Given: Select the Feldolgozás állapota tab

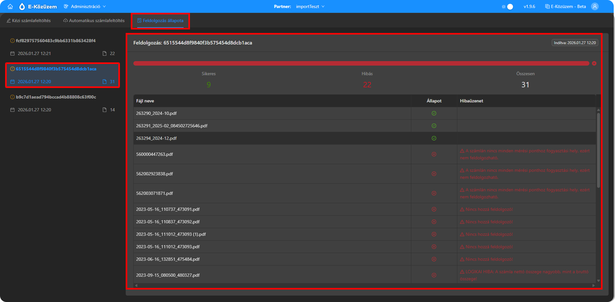Looking at the screenshot, I should tap(160, 20).
